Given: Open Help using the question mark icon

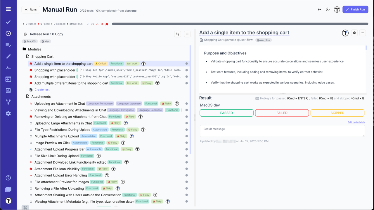Looking at the screenshot, I should point(8,178).
